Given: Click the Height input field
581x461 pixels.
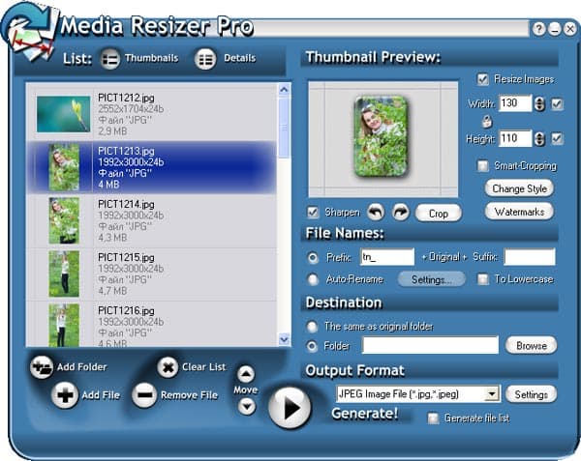Looking at the screenshot, I should [515, 138].
